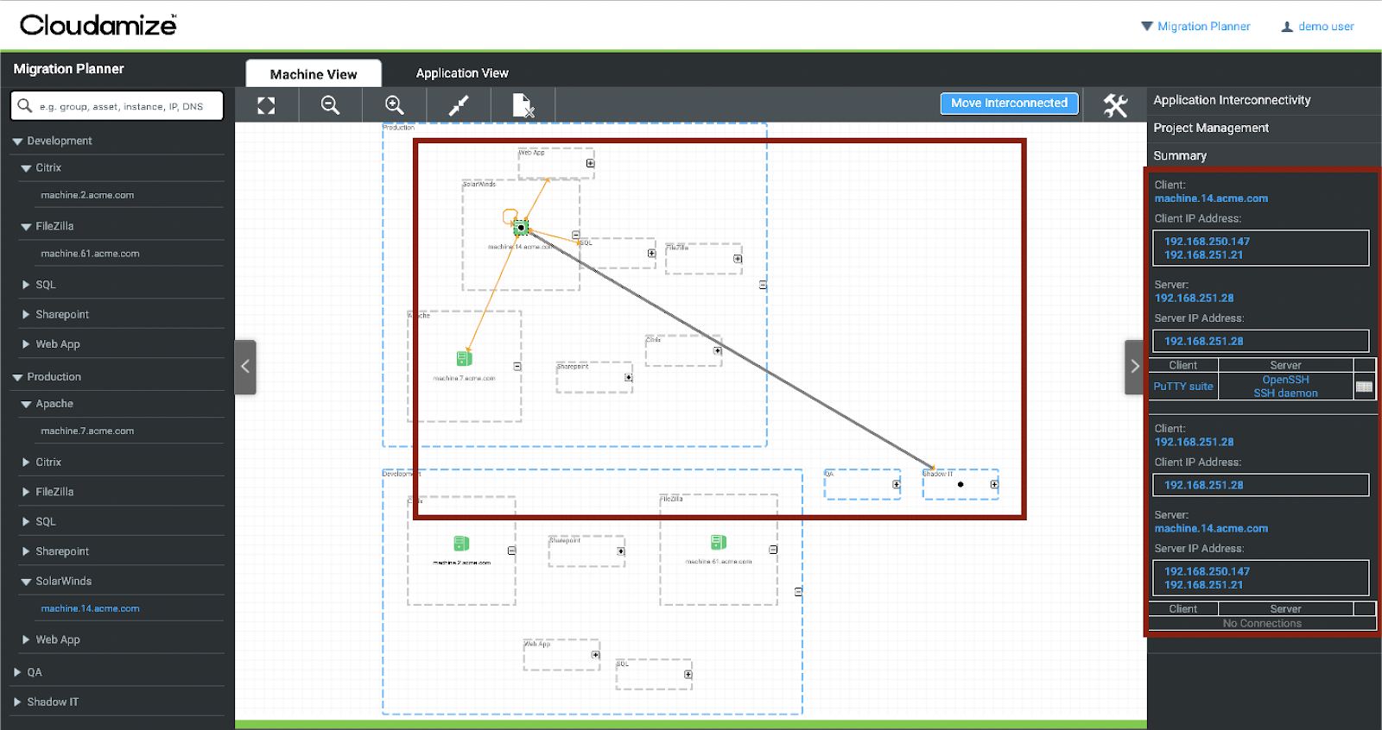The image size is (1382, 730).
Task: Open the Migration Planner dropdown in header
Action: pyautogui.click(x=1195, y=27)
